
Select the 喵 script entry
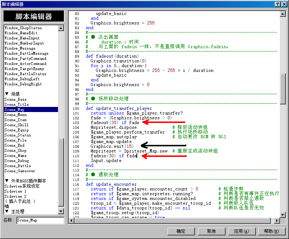(7, 207)
